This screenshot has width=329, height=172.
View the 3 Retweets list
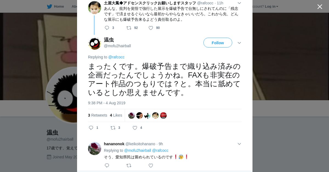tap(98, 115)
